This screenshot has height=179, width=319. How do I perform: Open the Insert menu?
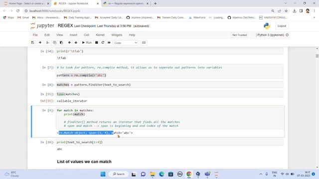pos(73,35)
